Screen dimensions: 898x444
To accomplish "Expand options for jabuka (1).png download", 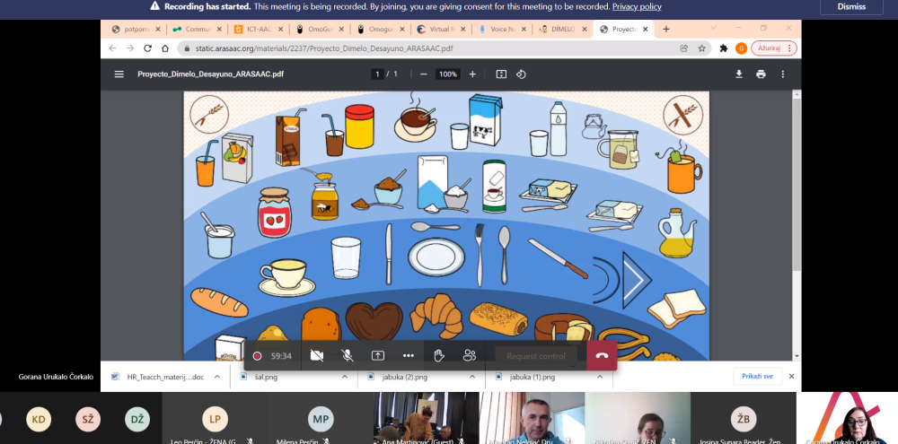I will click(600, 377).
